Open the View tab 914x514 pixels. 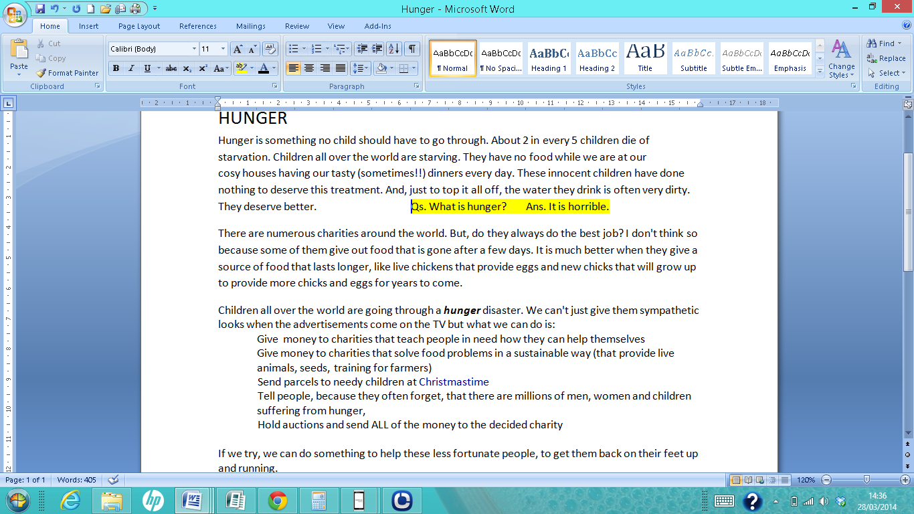click(336, 26)
